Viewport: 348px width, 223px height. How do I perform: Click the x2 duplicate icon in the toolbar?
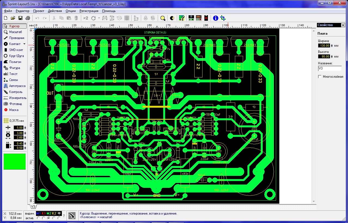click(86, 18)
